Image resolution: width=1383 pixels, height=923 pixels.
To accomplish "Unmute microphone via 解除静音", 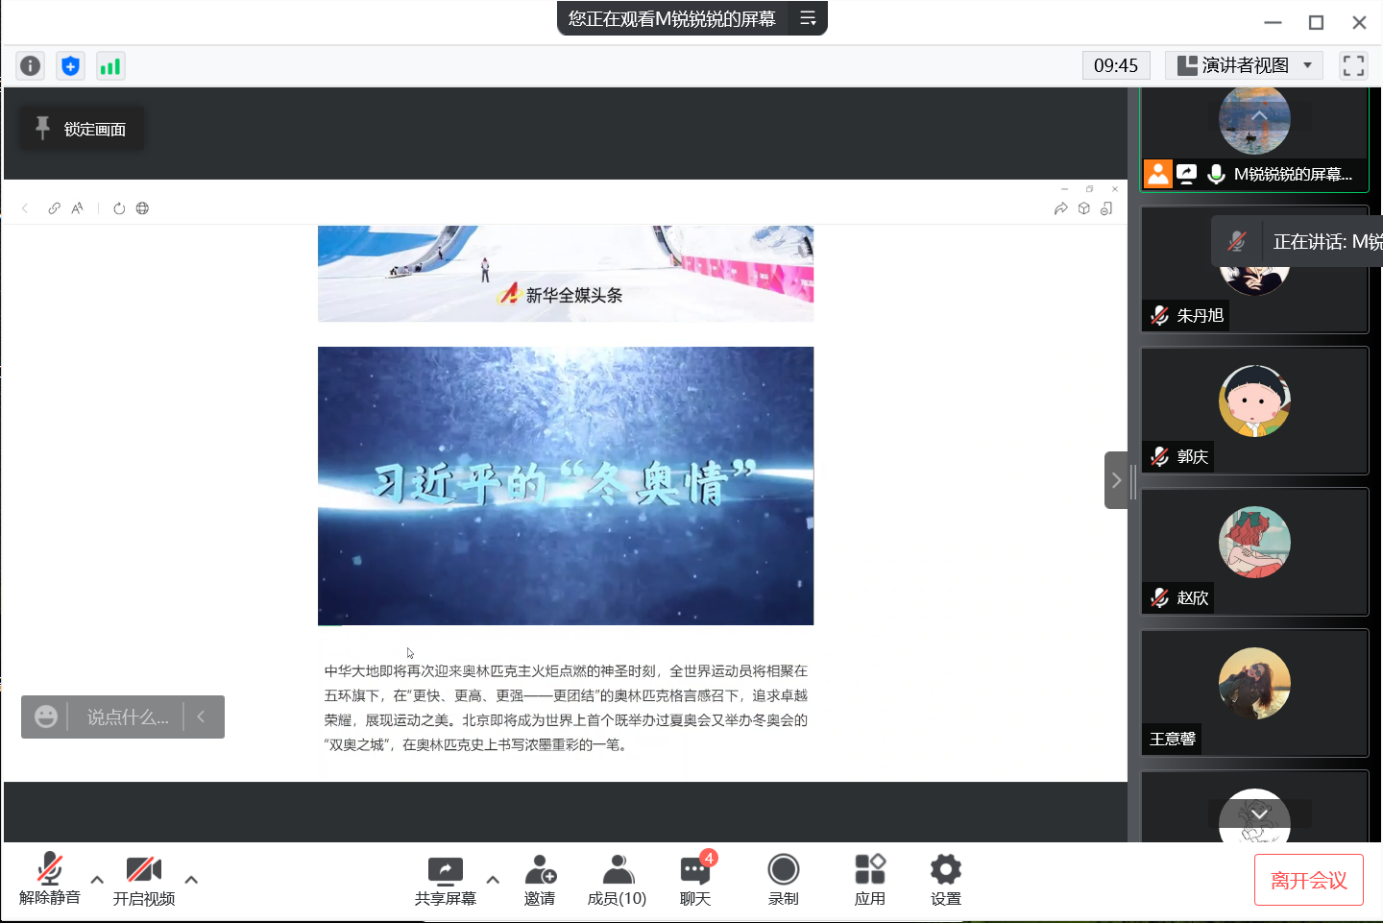I will [50, 880].
